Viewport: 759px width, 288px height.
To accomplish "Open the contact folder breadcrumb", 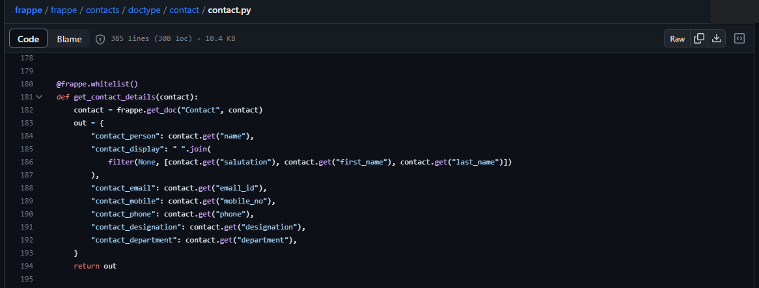I will [x=184, y=10].
